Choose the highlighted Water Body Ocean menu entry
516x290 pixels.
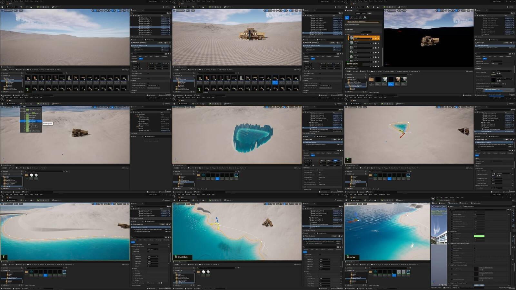pos(32,121)
